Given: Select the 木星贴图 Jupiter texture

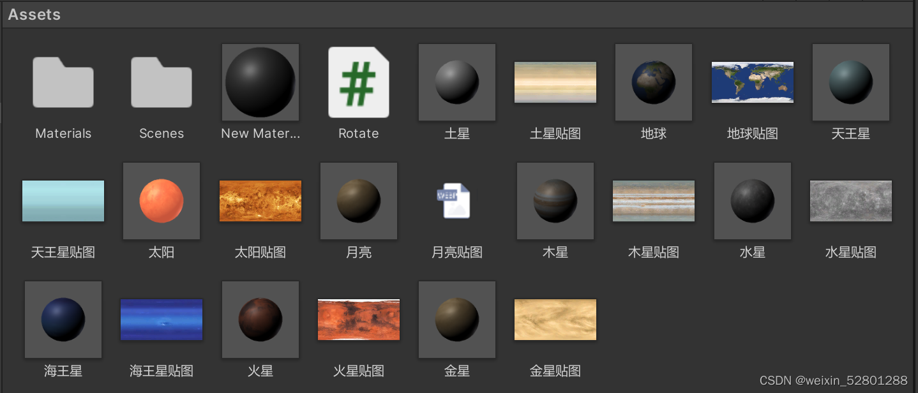Looking at the screenshot, I should pyautogui.click(x=653, y=200).
